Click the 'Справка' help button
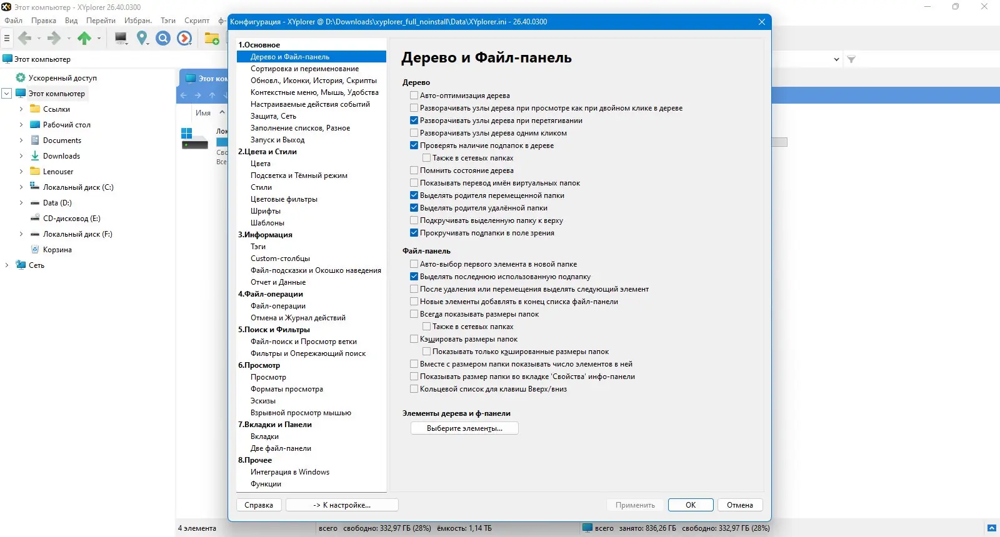Image resolution: width=1000 pixels, height=537 pixels. point(259,505)
